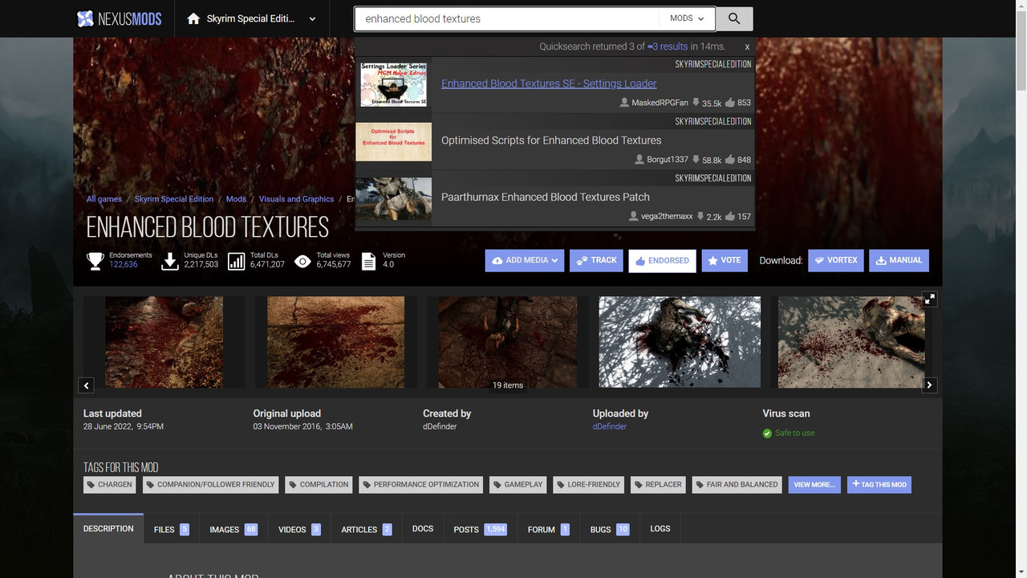Click the Total DLs bar chart icon
The width and height of the screenshot is (1027, 578).
(x=236, y=261)
